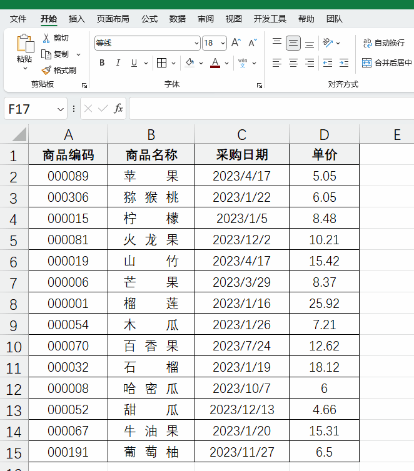Click 合并后居中 merge and center
Viewport: 414px width, 471px height.
(386, 63)
